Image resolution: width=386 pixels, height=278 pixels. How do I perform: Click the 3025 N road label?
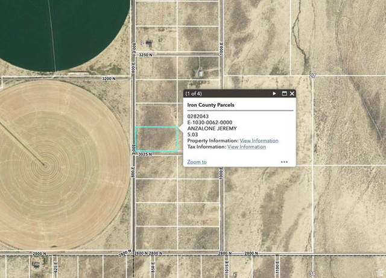point(144,154)
